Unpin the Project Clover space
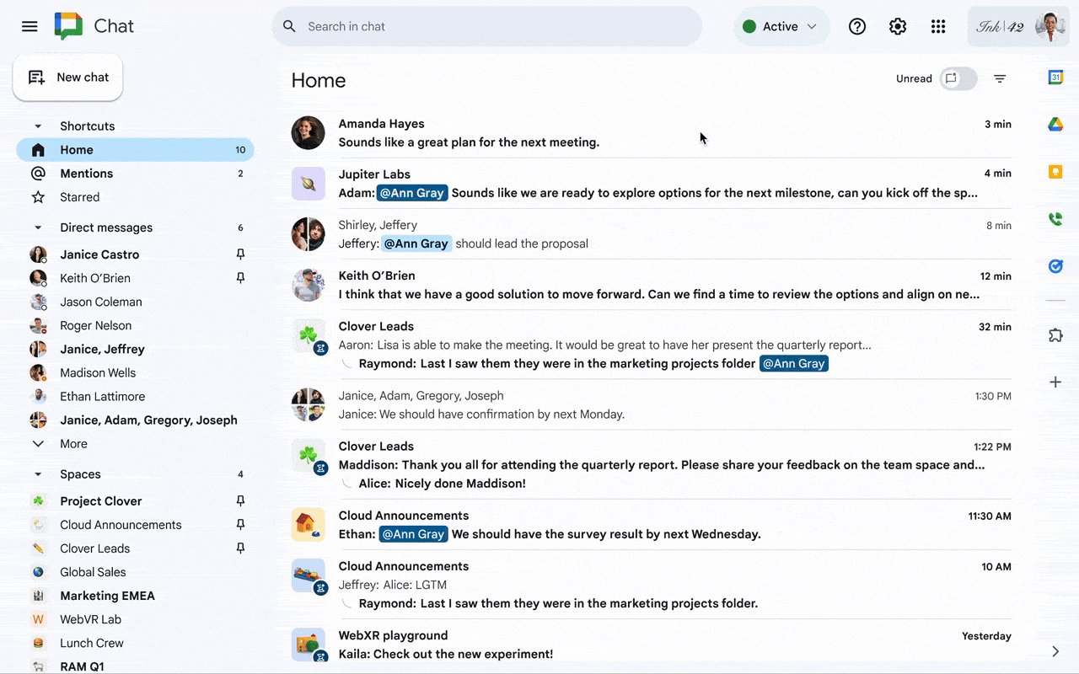Screen dimensions: 1079x674 240,501
